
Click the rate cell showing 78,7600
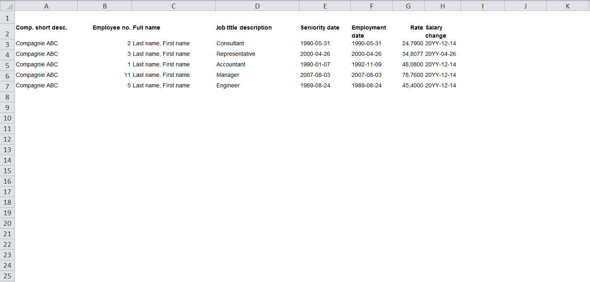[x=412, y=75]
